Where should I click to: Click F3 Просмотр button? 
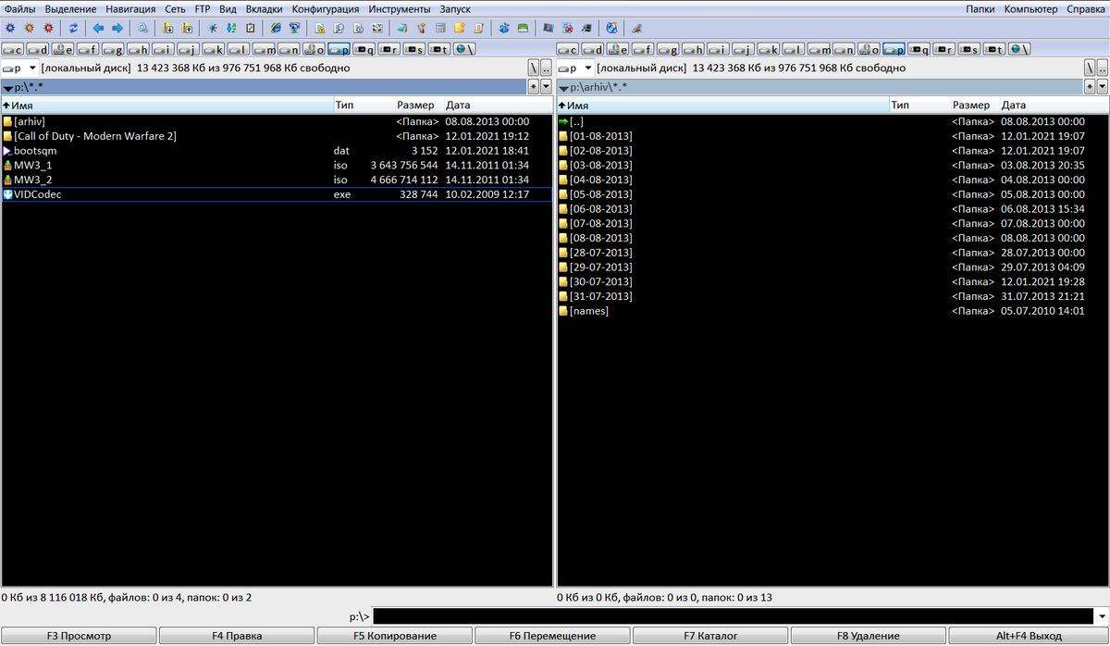[x=79, y=636]
